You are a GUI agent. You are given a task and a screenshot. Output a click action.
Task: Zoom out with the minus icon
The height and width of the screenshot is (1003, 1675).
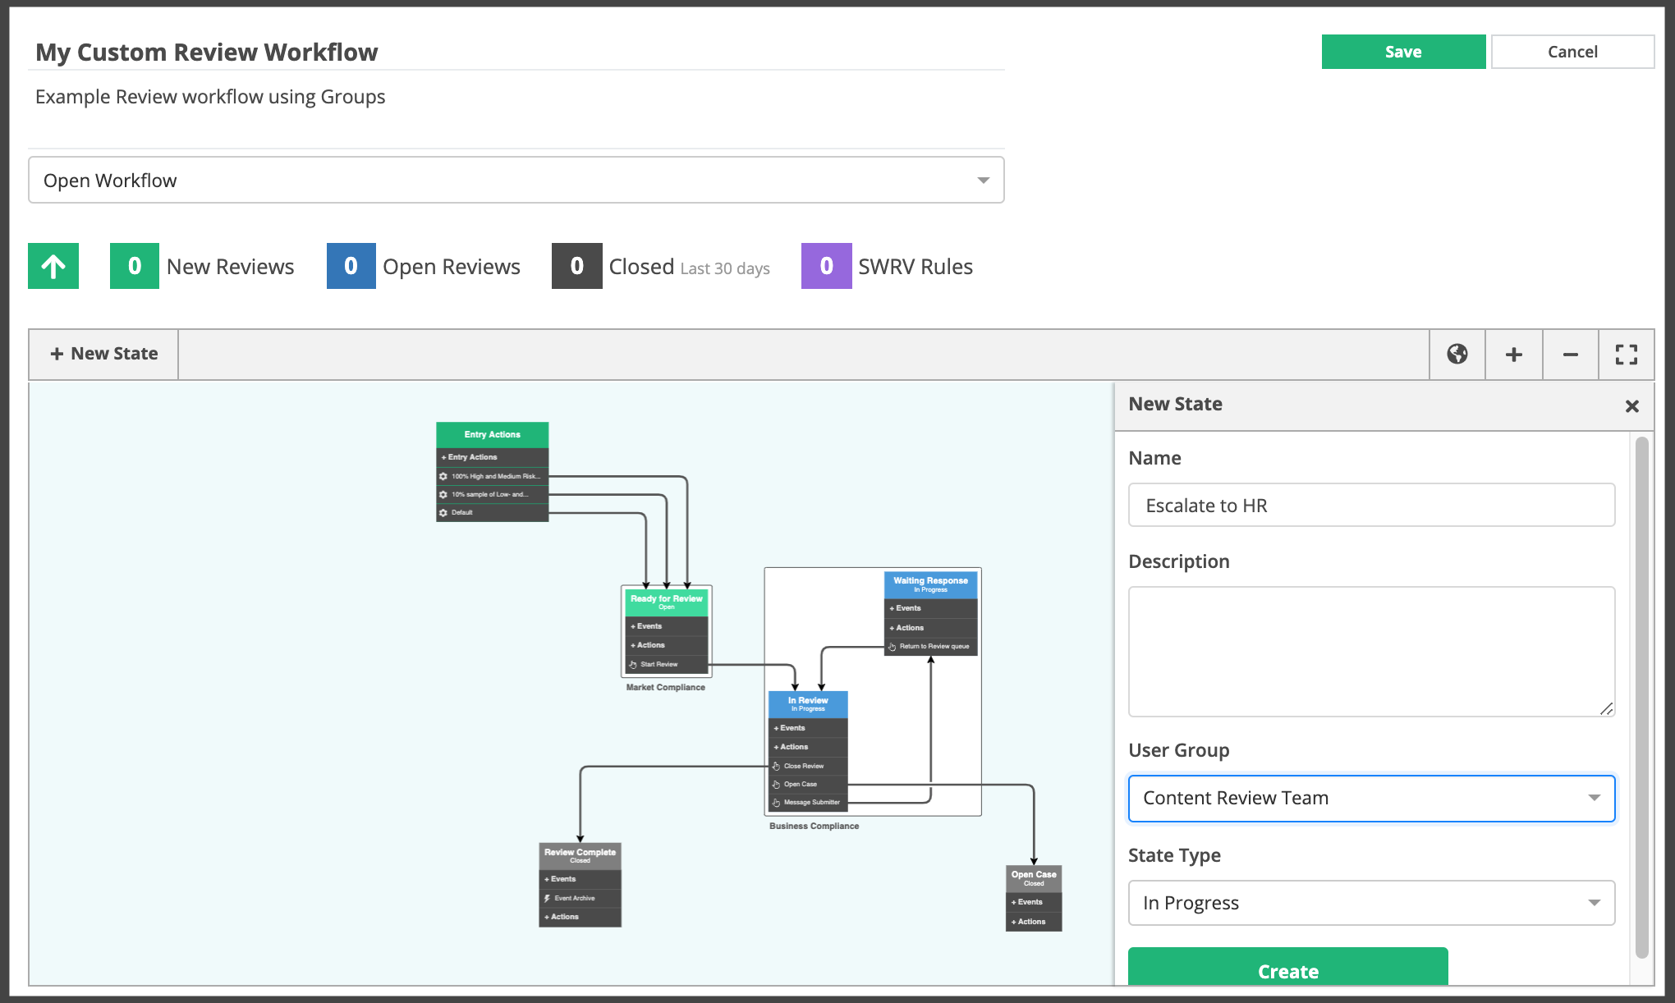point(1570,354)
